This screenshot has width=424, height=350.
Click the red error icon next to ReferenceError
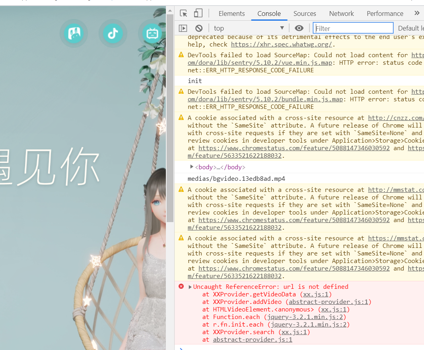(x=181, y=286)
